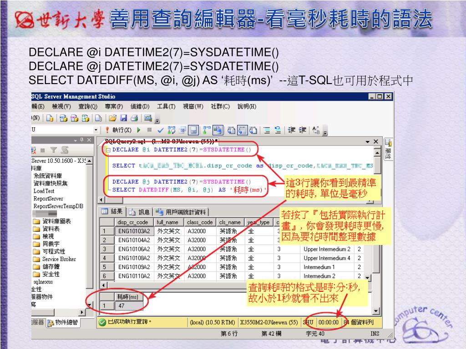Select the 資料庫圖表 folder
Viewport: 466px width, 349px height.
52,221
